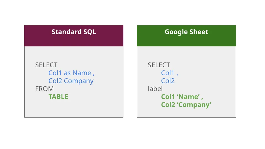265x149 pixels.
Task: Click the word SQL in the maroon header
Action: (89, 32)
